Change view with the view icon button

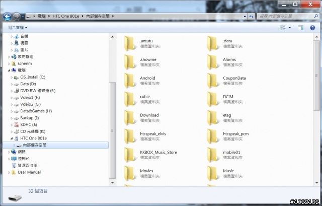point(283,28)
